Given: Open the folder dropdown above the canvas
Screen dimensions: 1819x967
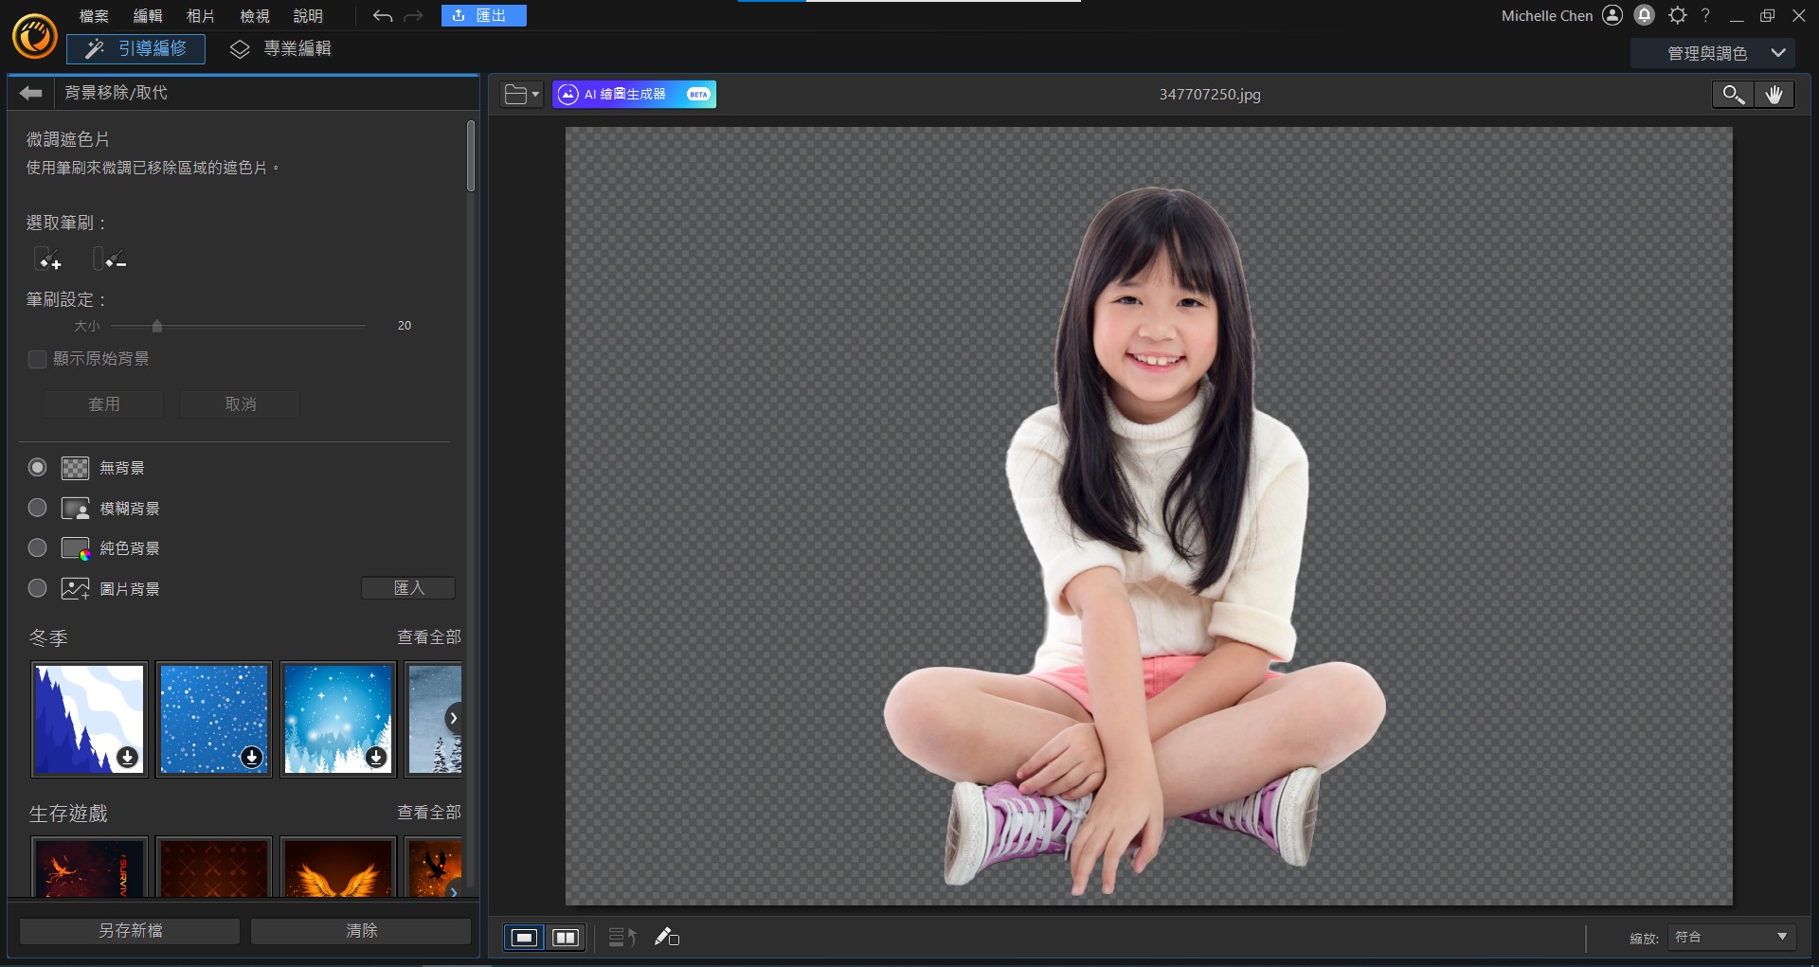Looking at the screenshot, I should click(x=521, y=94).
